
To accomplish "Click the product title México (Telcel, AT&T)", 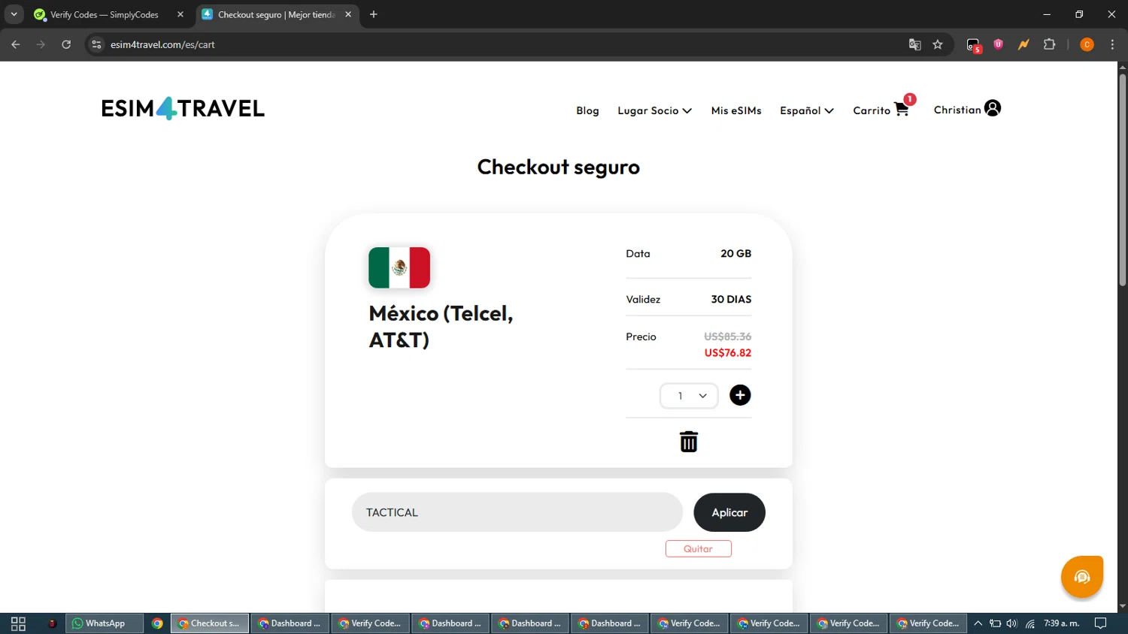I will (441, 327).
